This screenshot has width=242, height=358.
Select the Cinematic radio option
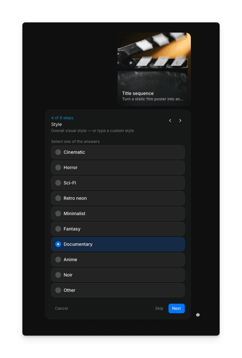(x=58, y=152)
